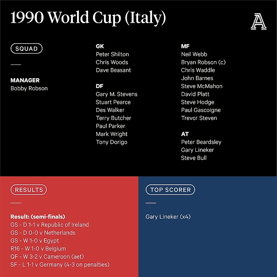Click the Athletic 'A' logo icon

point(258,21)
